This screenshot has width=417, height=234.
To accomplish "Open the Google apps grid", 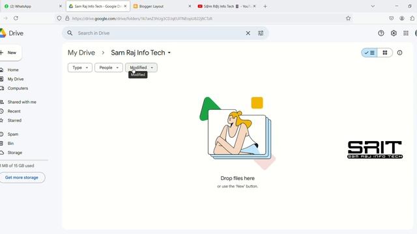I will click(406, 33).
